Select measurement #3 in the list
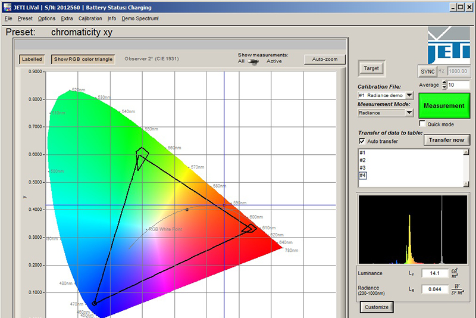 pyautogui.click(x=362, y=168)
